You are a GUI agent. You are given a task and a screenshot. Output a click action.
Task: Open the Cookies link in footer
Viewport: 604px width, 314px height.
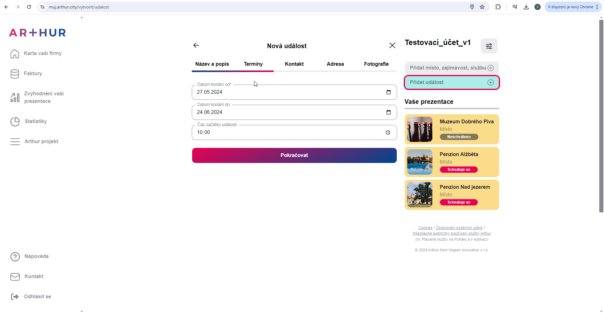click(x=425, y=228)
